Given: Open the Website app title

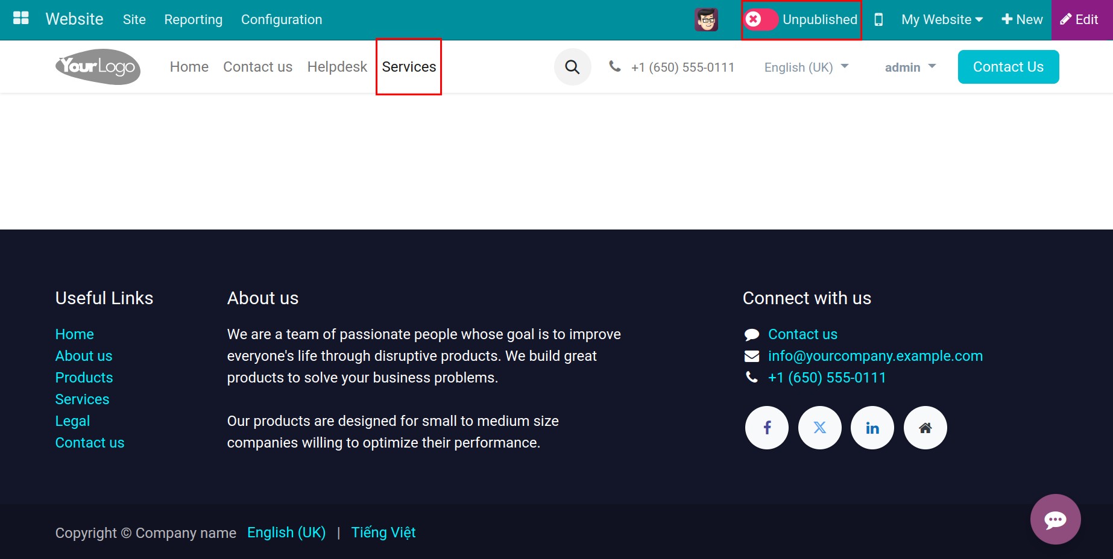Looking at the screenshot, I should point(75,19).
